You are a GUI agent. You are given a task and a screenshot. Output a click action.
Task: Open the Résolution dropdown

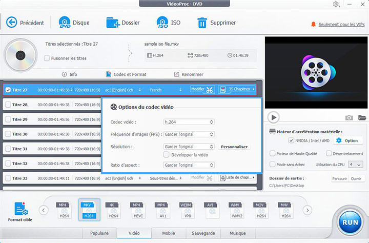click(x=189, y=147)
